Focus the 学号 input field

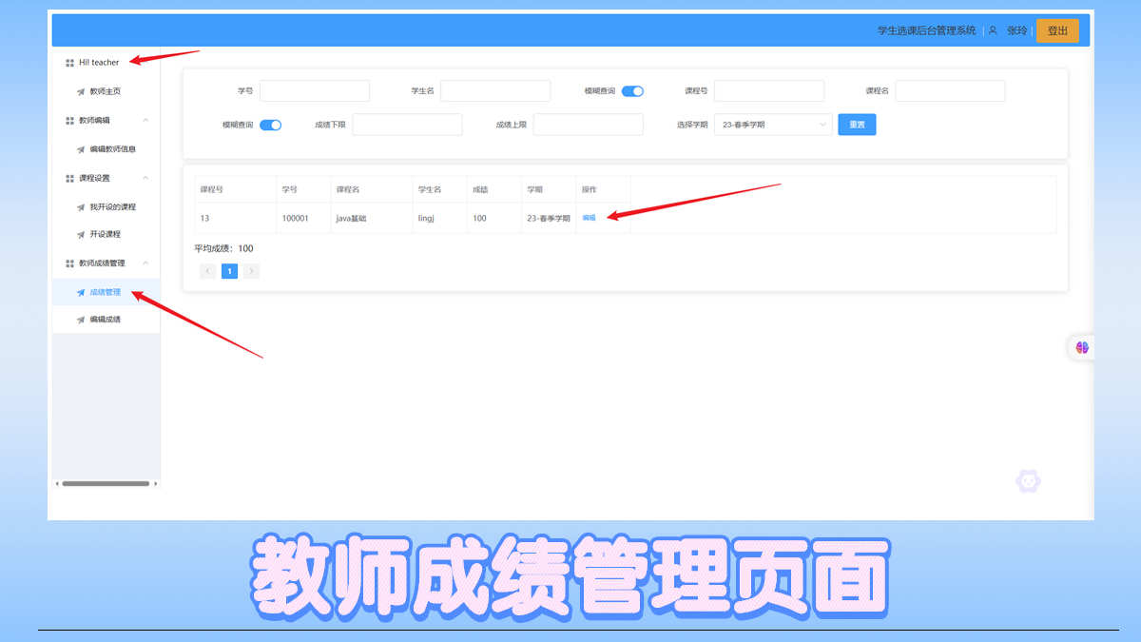pyautogui.click(x=315, y=90)
